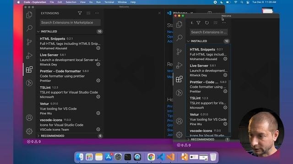Select HTML Snippets extension in front window
Viewport: 293px width, 164px height.
click(x=208, y=54)
